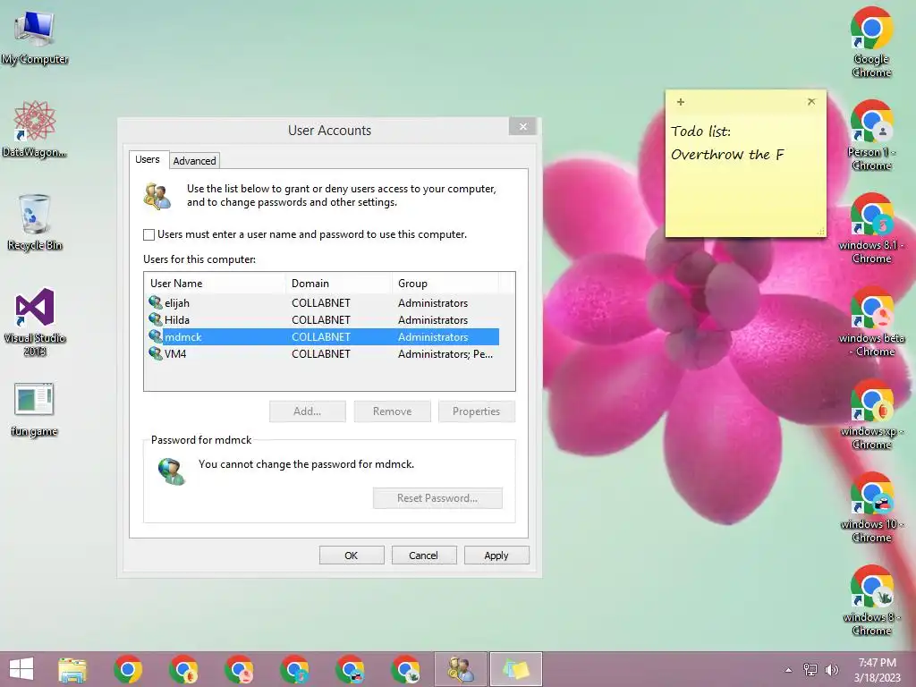This screenshot has height=687, width=916.
Task: Close the User Accounts dialog
Action: [x=522, y=126]
